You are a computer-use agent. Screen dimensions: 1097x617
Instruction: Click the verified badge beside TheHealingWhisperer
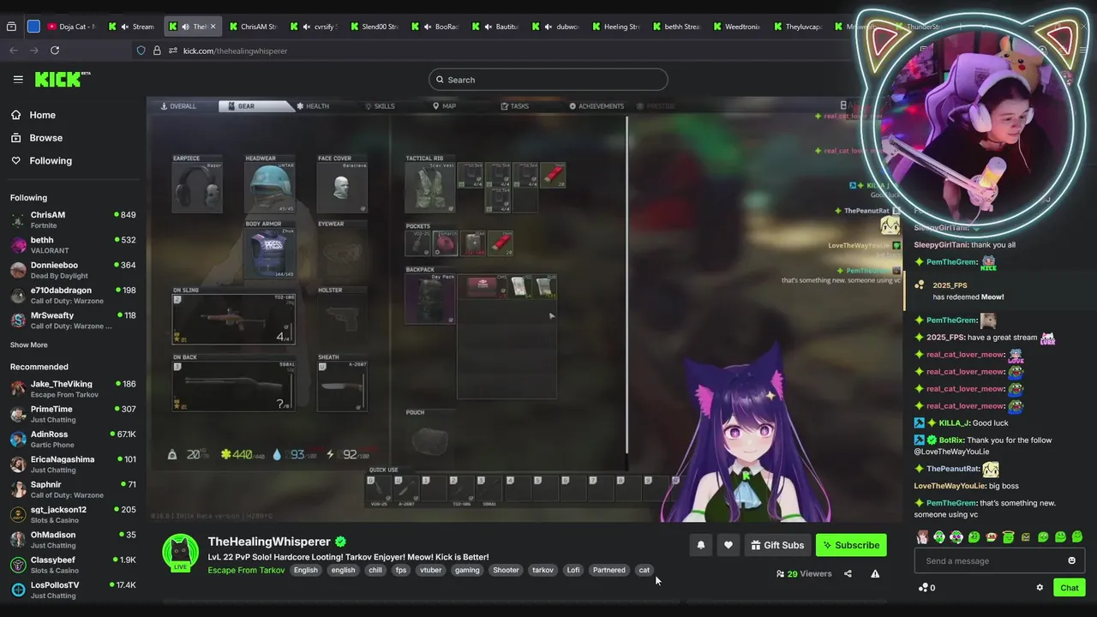[340, 542]
